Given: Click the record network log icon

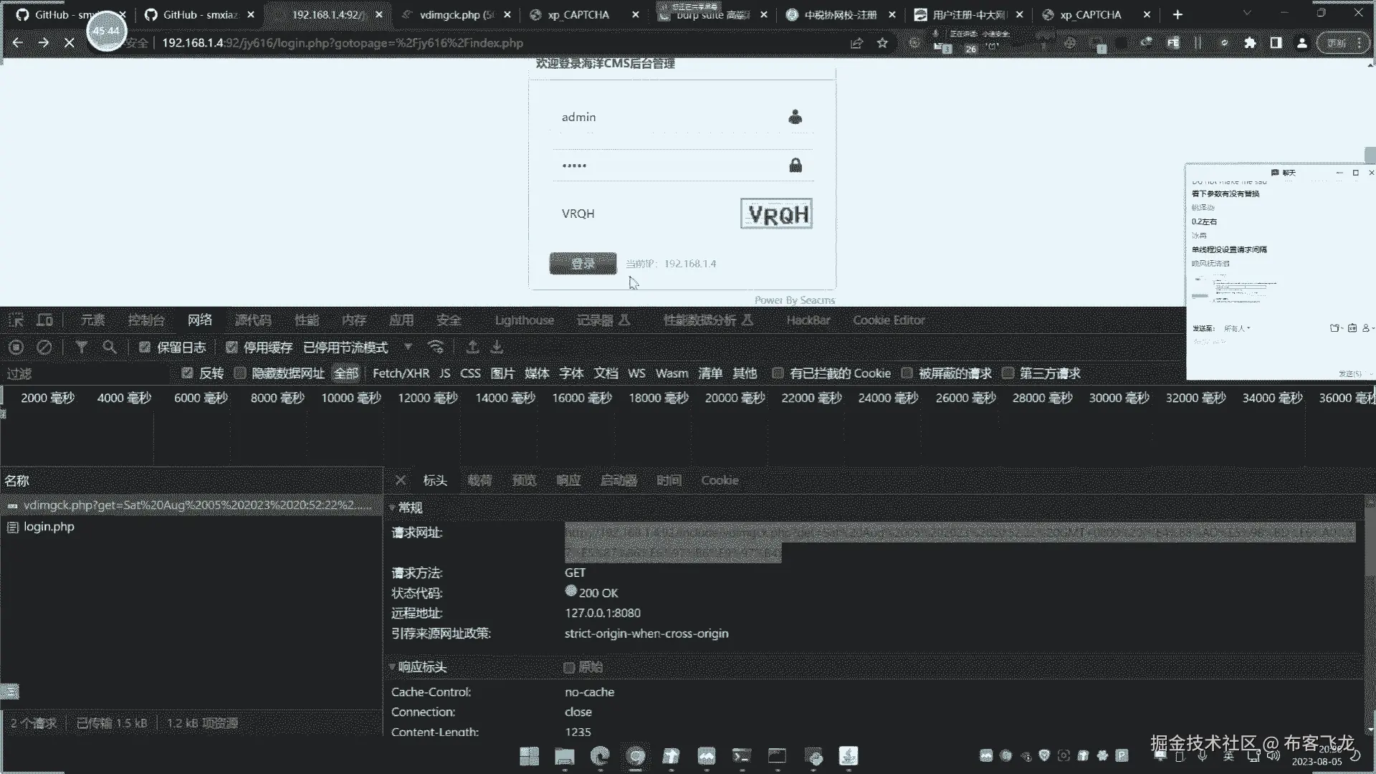Looking at the screenshot, I should 16,348.
